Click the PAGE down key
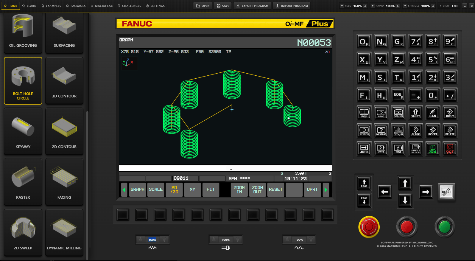Image resolution: width=475 pixels, height=261 pixels. (364, 201)
